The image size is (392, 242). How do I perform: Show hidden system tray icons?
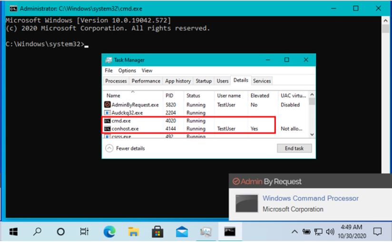coord(294,232)
